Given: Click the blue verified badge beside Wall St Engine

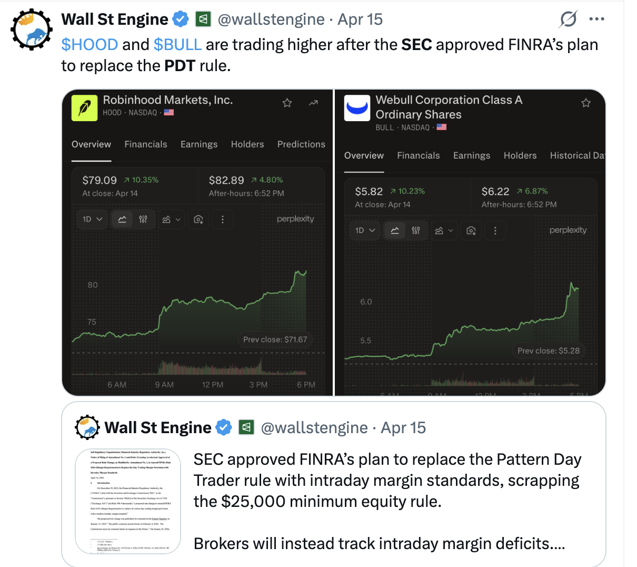Looking at the screenshot, I should (x=181, y=19).
